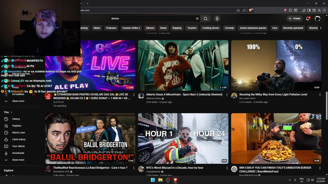The image size is (328, 184).
Task: Click the Brave Shields lion icon
Action: [251, 10]
